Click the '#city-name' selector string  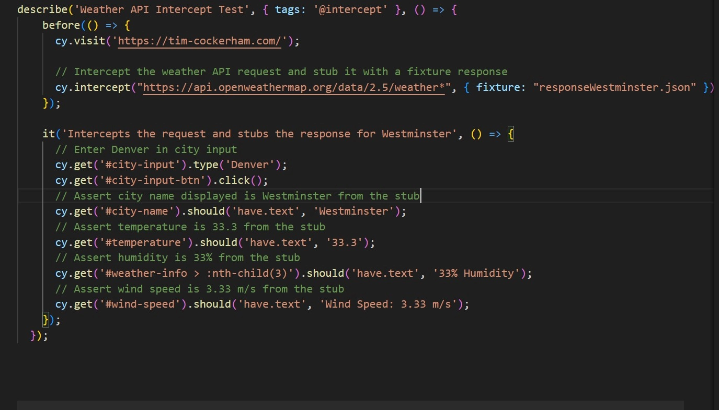pos(140,212)
